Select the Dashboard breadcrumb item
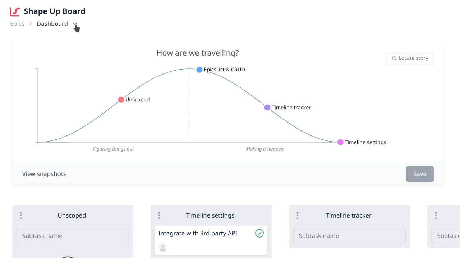460x258 pixels. (52, 24)
